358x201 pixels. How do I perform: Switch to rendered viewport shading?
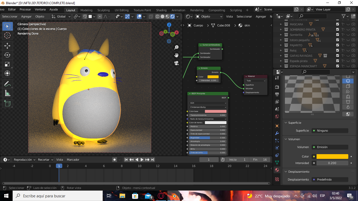coord(172,16)
